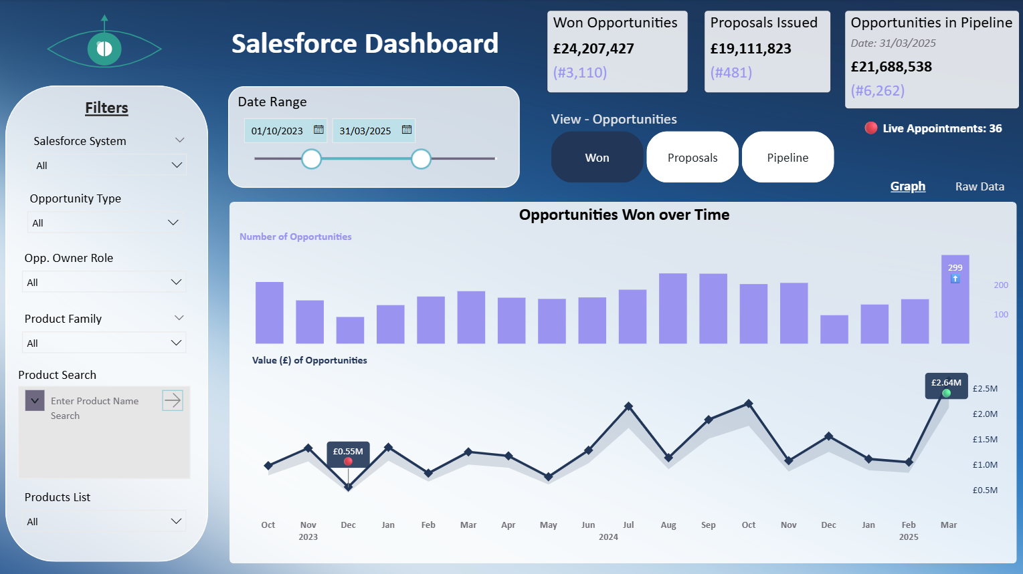Image resolution: width=1023 pixels, height=574 pixels.
Task: Click the Won Opportunities summary card
Action: (617, 51)
